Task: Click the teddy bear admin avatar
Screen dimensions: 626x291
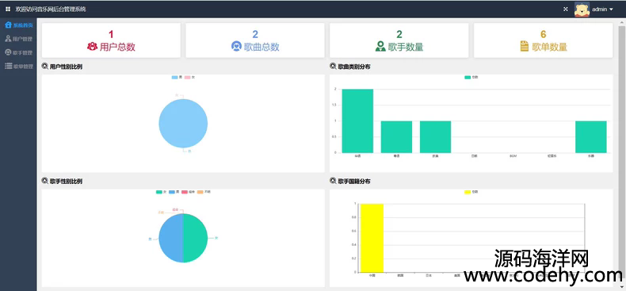Action: [x=582, y=10]
